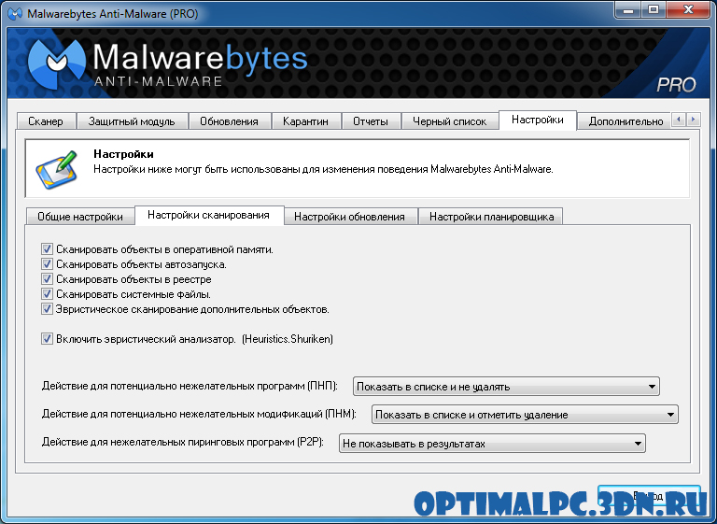Viewport: 717px width, 524px height.
Task: Select the Настройки main tab
Action: [x=538, y=120]
